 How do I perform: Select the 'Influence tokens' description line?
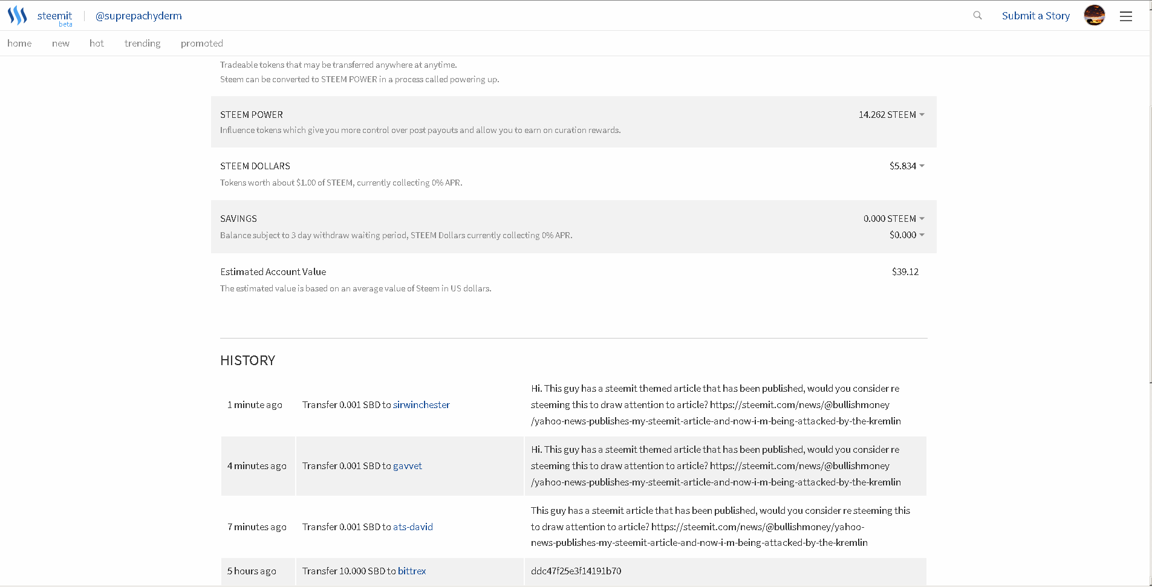tap(420, 131)
